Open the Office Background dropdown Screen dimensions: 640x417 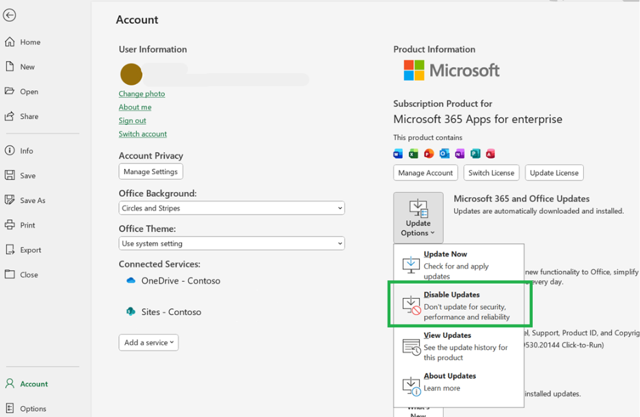click(x=231, y=208)
